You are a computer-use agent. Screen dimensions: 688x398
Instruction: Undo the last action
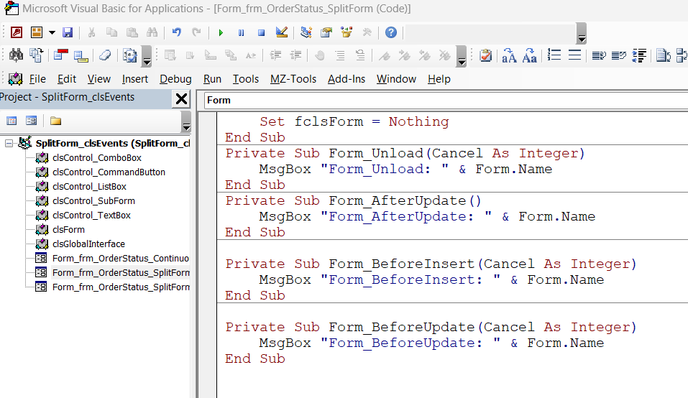pos(176,32)
